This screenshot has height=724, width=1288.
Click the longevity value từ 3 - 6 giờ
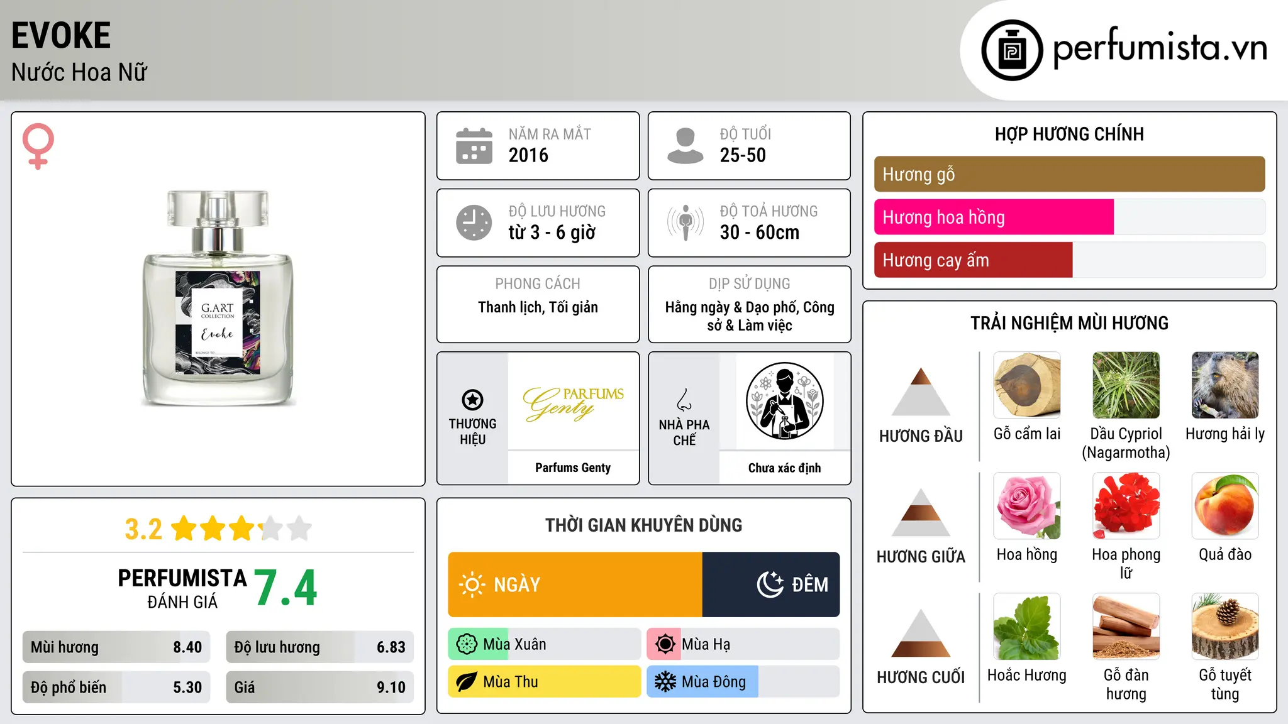552,233
